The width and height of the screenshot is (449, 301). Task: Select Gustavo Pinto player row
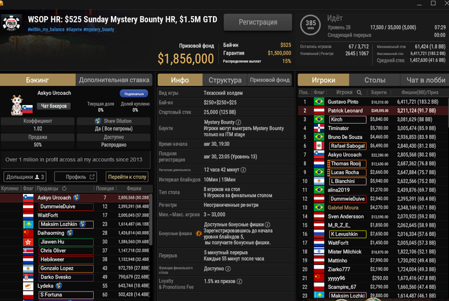point(372,102)
